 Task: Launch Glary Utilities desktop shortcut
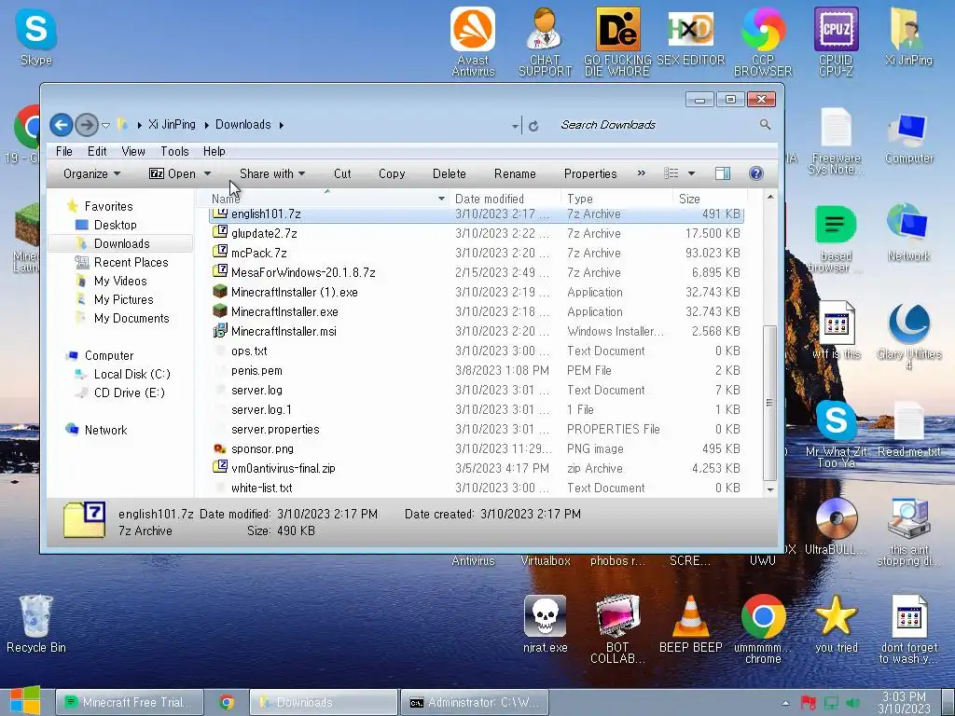point(908,336)
